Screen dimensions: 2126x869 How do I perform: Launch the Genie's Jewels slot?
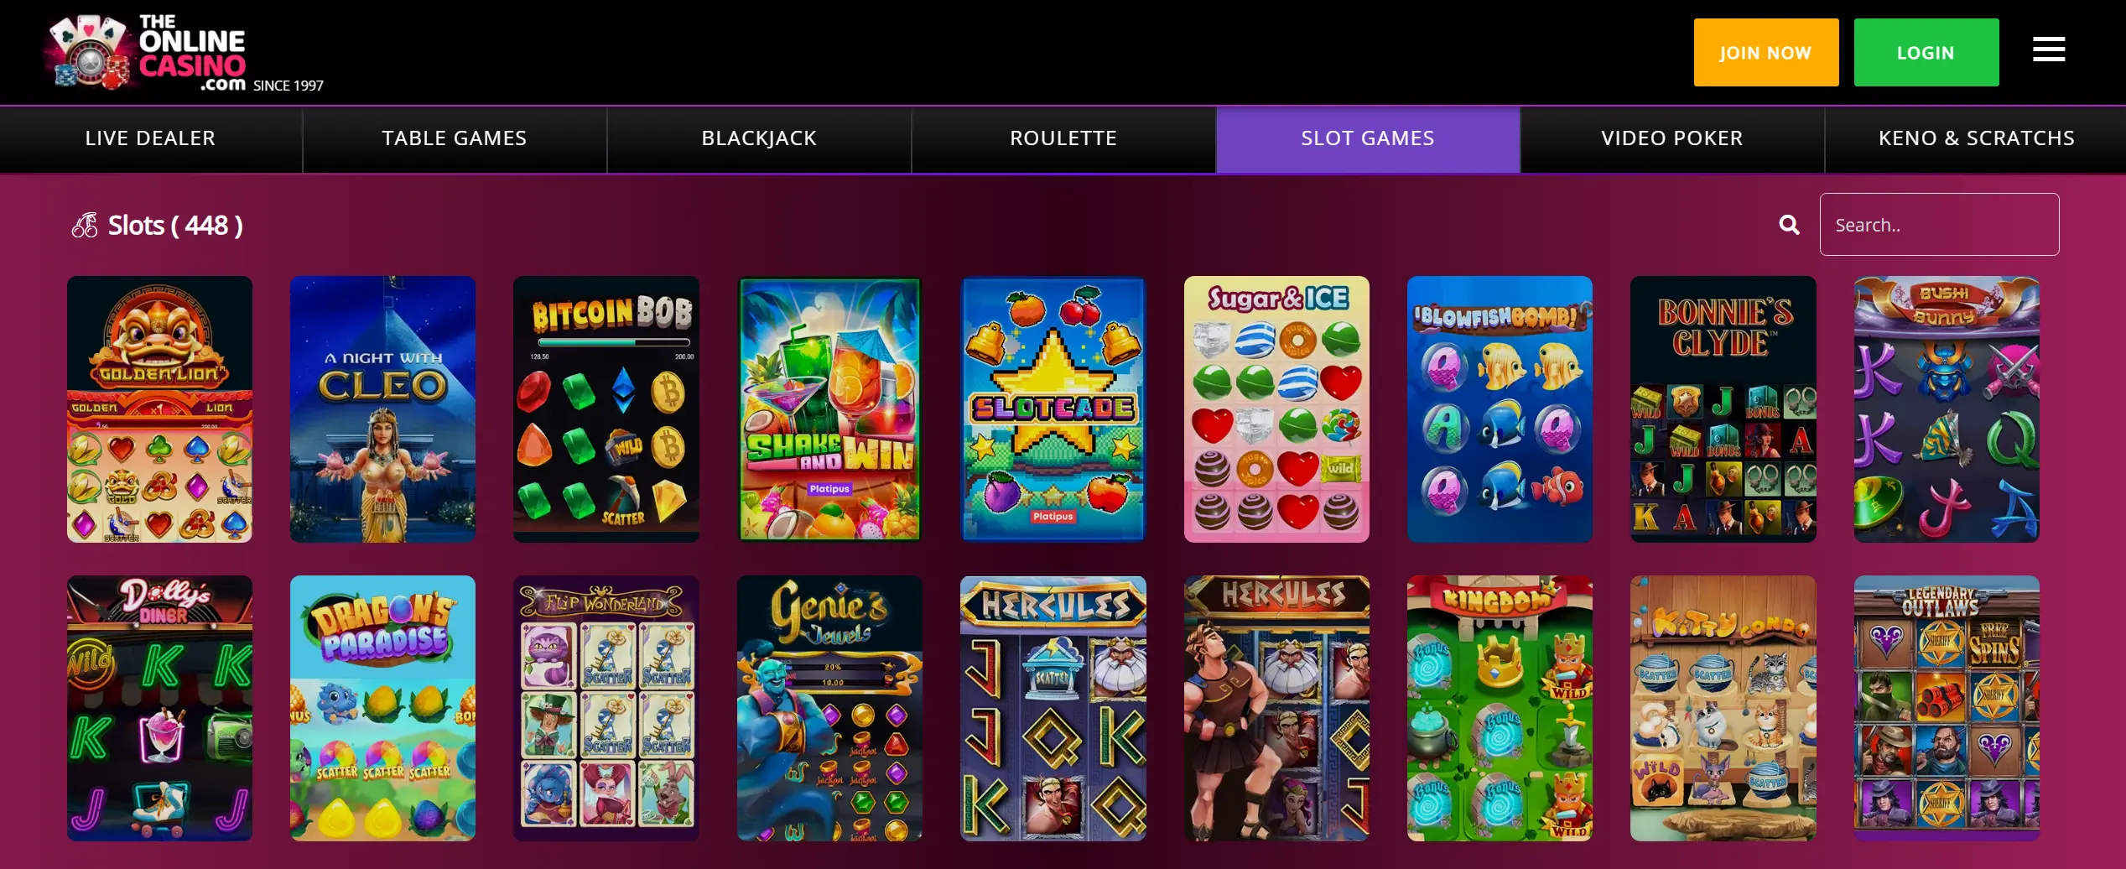click(x=829, y=708)
